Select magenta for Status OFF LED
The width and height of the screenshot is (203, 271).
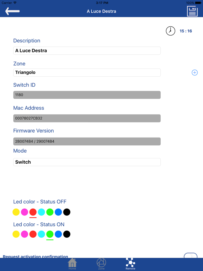click(x=25, y=212)
